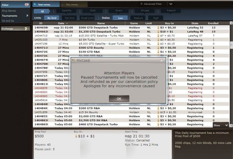Enable the Fixed Limit filter
This screenshot has height=159, width=233.
pyautogui.click(x=87, y=18)
